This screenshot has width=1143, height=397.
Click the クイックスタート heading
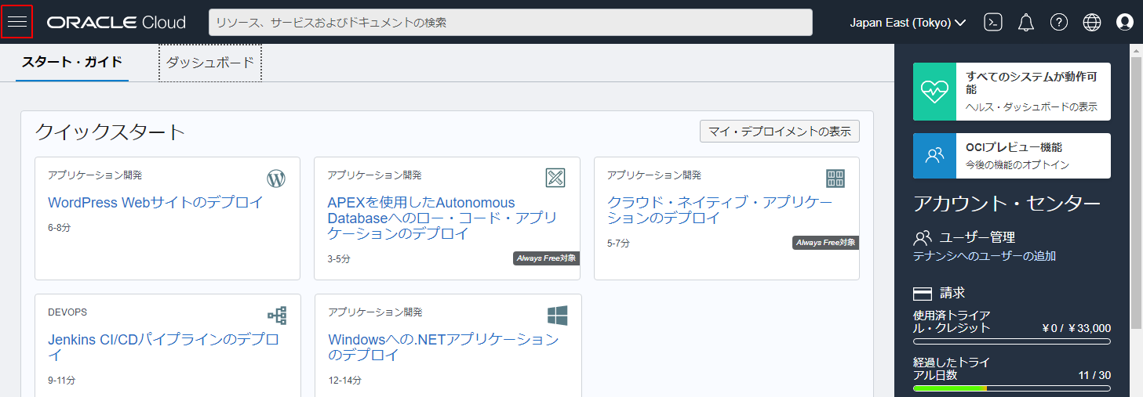point(110,132)
